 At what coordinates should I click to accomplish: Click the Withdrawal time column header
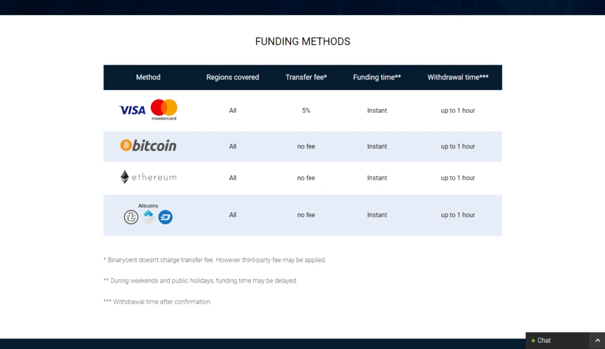[x=458, y=77]
